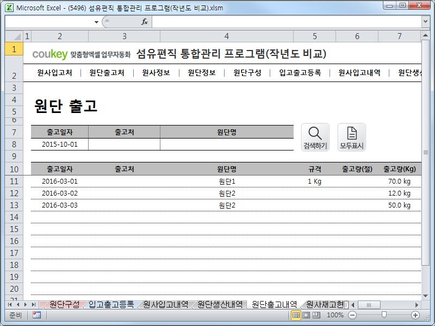Switch to Page Layout view icon

(306, 315)
